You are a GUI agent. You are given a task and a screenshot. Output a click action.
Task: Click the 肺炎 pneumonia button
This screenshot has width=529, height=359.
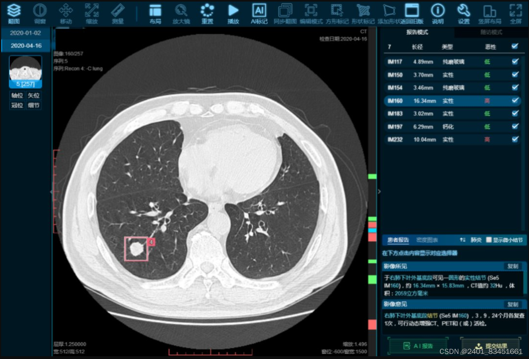click(x=476, y=240)
